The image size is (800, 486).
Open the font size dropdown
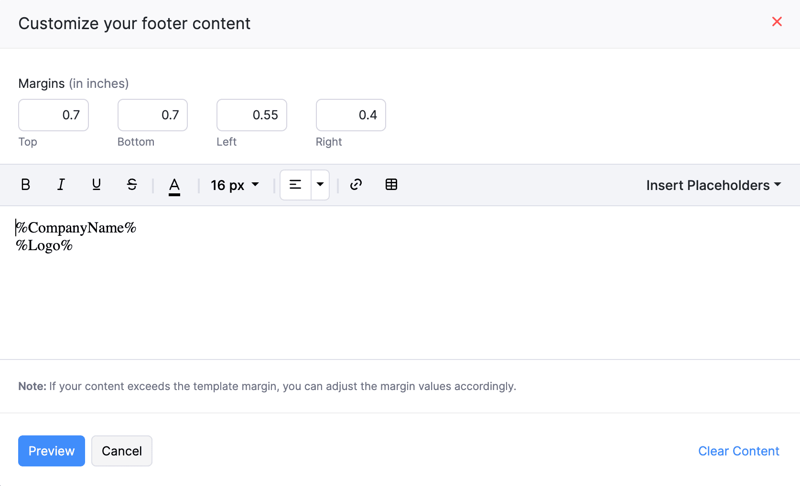(234, 185)
